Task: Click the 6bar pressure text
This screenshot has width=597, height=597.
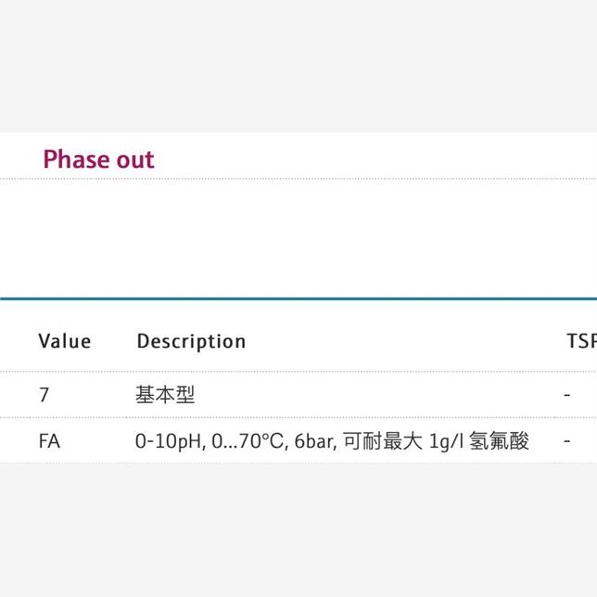Action: 313,441
